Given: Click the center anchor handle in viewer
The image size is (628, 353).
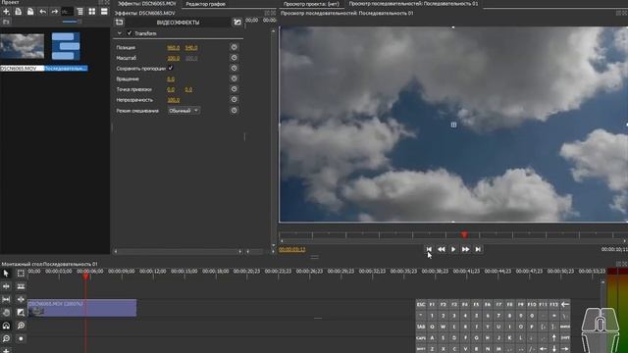Looking at the screenshot, I should tap(453, 125).
